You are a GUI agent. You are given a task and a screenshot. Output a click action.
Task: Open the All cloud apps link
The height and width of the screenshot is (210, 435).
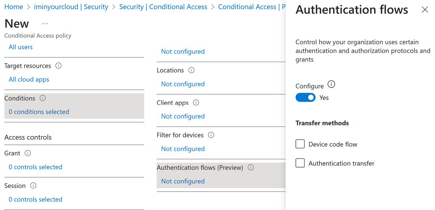click(x=29, y=79)
